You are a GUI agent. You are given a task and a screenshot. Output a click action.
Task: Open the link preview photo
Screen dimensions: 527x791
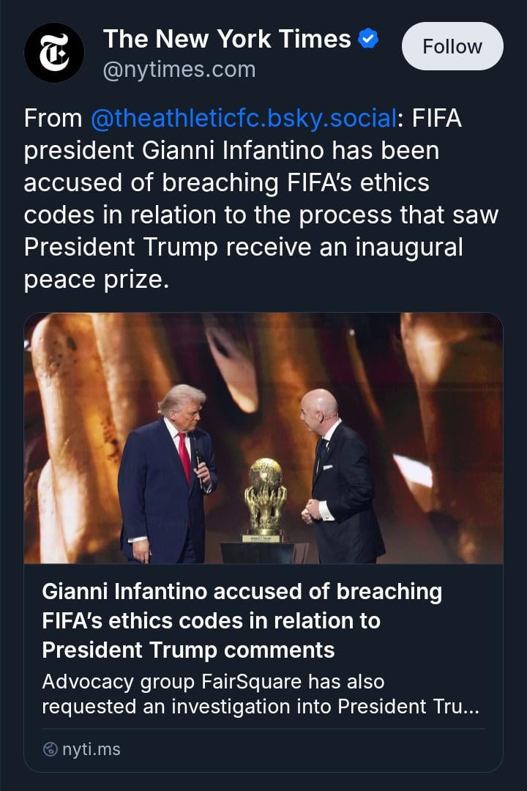263,438
